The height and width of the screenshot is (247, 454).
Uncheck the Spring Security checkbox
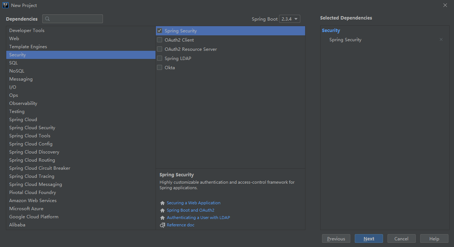(160, 31)
